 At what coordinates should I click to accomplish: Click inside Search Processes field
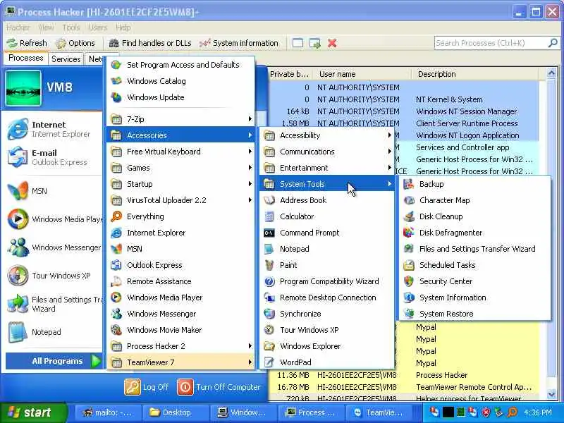pos(491,43)
